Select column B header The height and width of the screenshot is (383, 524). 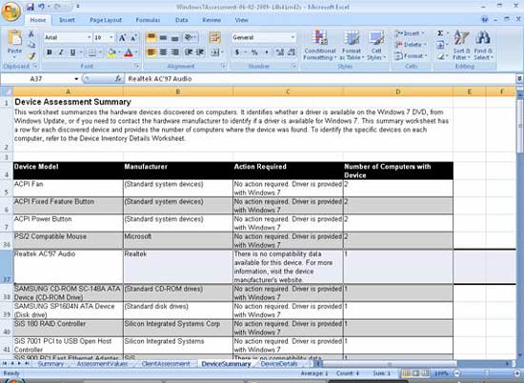point(178,91)
